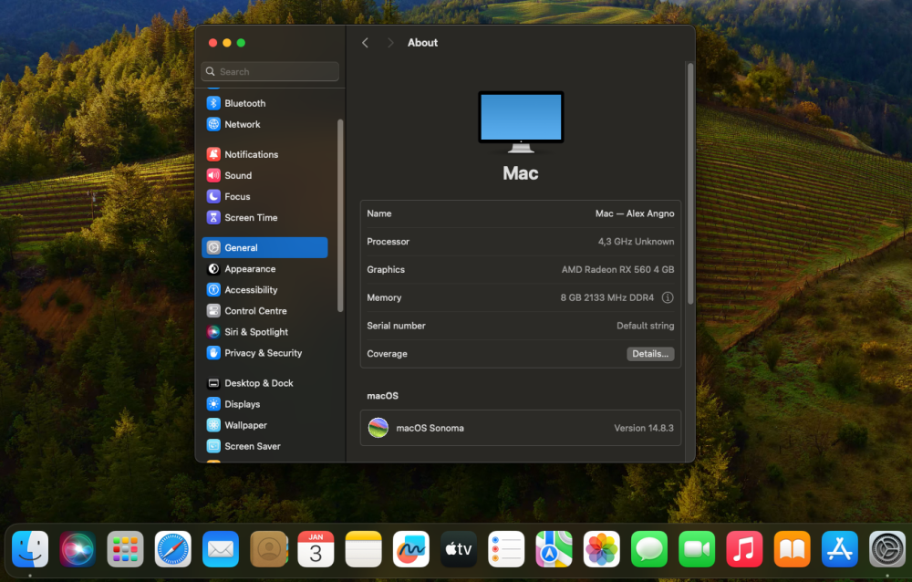This screenshot has width=912, height=582.
Task: Open Appearance settings
Action: [x=264, y=268]
